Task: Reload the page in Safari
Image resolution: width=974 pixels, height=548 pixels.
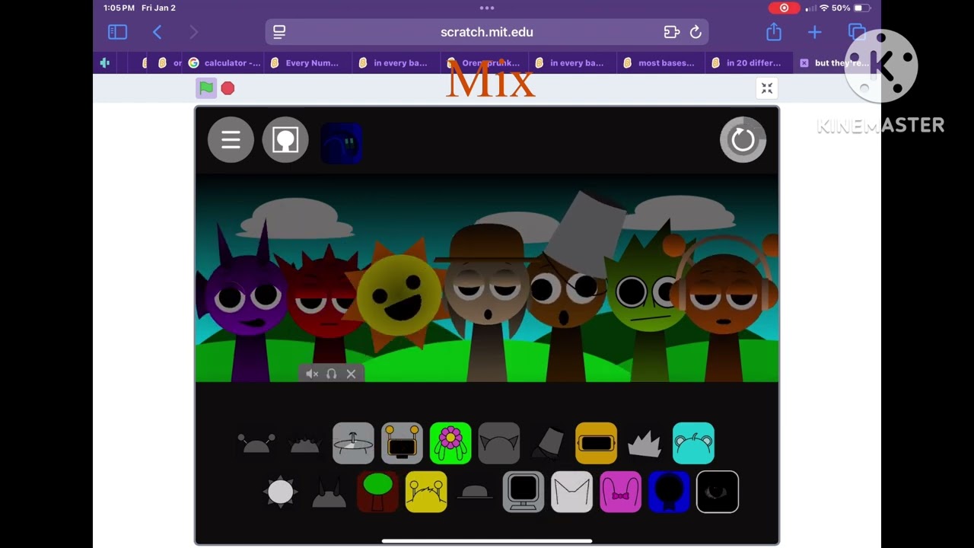Action: click(695, 32)
